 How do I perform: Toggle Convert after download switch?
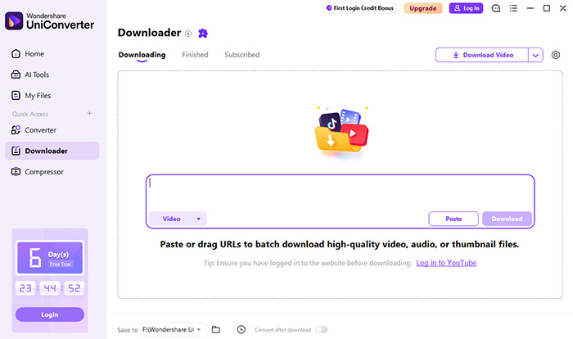tap(322, 329)
